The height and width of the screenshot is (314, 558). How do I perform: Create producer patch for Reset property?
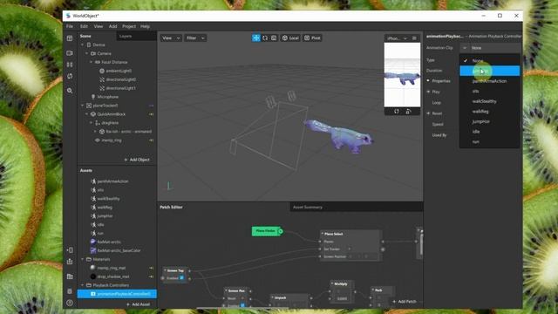[x=428, y=113]
